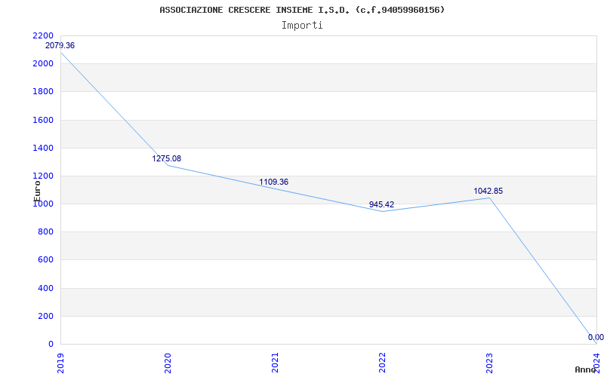The height and width of the screenshot is (377, 604).
Task: Click the 1400 y-axis value
Action: coord(43,148)
